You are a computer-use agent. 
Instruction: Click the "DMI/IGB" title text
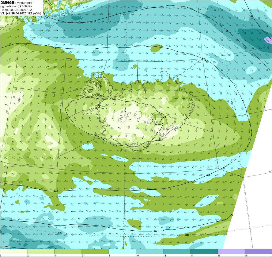[x=7, y=3]
